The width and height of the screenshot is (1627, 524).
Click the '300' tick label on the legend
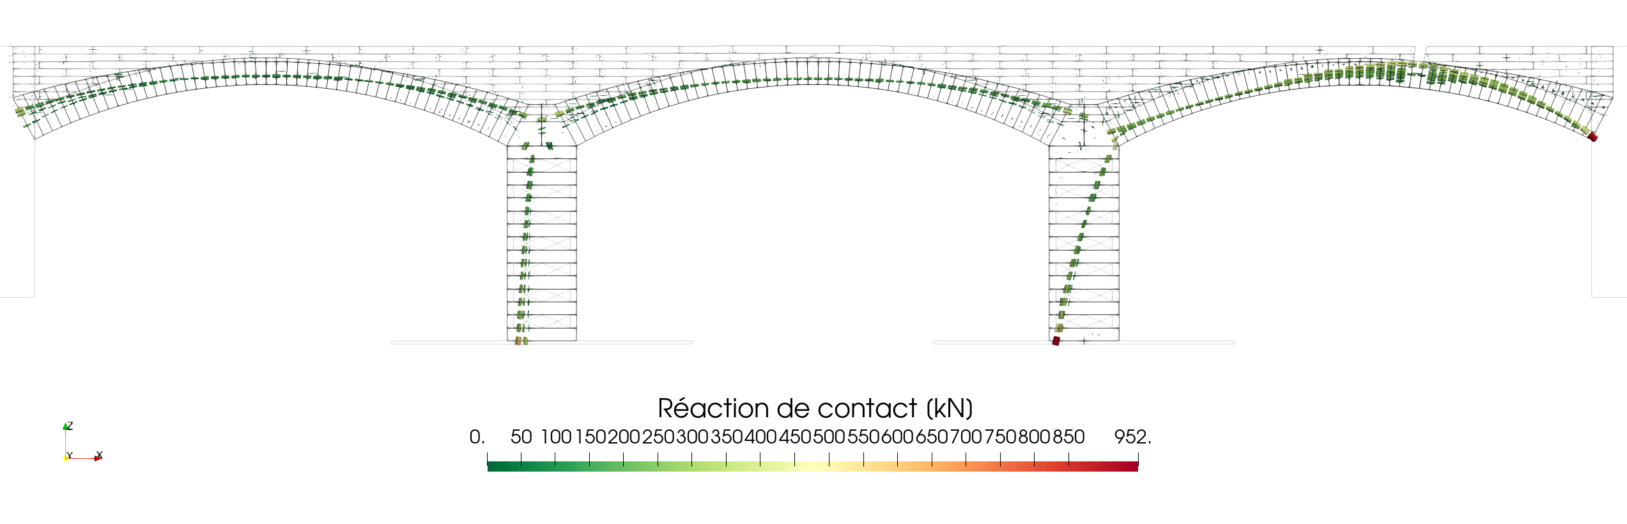(692, 437)
